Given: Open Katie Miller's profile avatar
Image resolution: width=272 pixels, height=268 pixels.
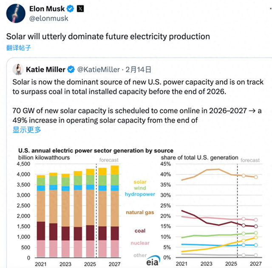Looking at the screenshot, I should (17, 69).
